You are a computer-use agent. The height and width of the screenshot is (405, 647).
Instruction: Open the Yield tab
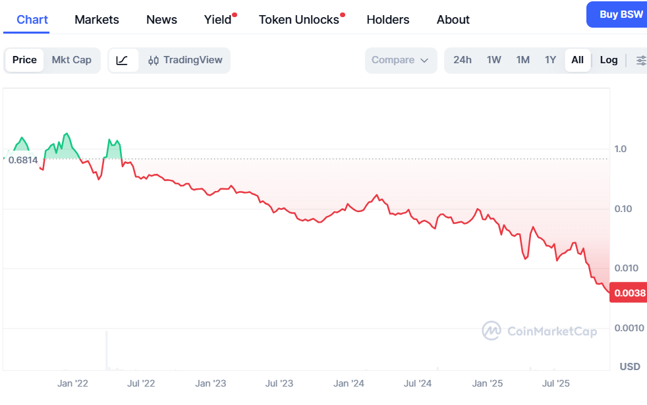218,19
